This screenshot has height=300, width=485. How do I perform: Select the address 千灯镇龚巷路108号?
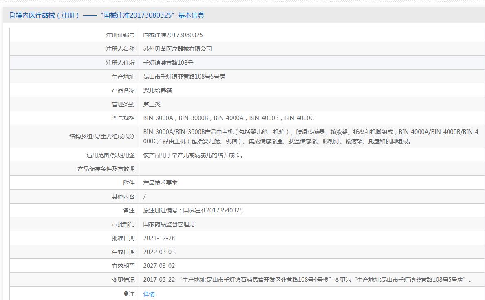168,63
